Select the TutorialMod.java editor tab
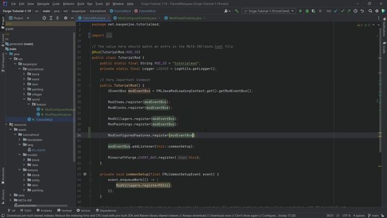The height and width of the screenshot is (218, 387). click(94, 18)
